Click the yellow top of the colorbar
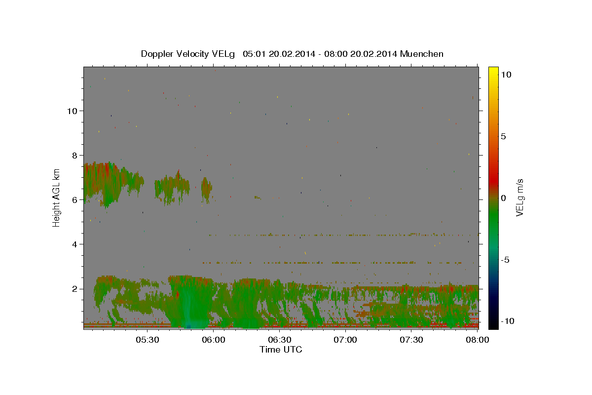 coord(493,72)
